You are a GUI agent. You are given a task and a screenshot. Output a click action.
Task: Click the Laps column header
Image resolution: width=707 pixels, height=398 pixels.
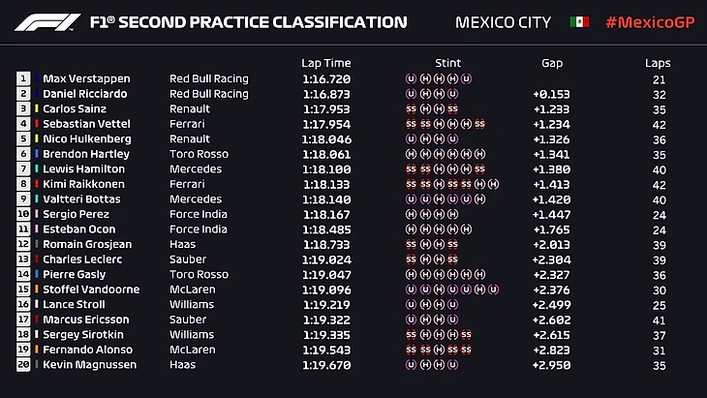(x=658, y=63)
